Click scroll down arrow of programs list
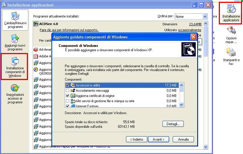Image resolution: width=243 pixels, height=154 pixels. point(205,147)
